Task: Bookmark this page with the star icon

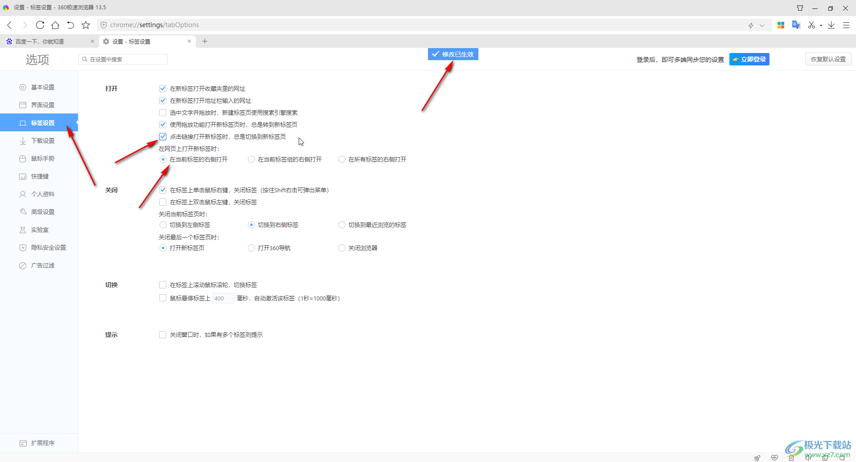Action: point(86,25)
